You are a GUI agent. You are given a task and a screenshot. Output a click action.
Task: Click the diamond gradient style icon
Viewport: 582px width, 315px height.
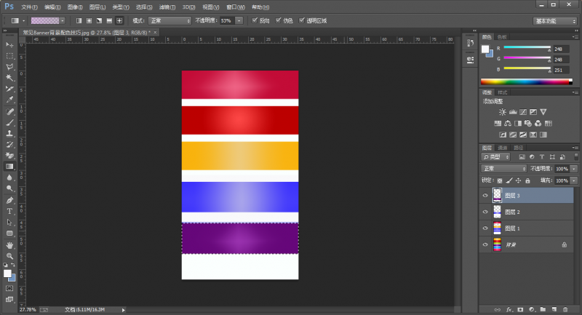(x=119, y=20)
